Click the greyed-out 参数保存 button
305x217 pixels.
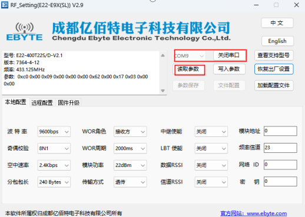(188, 85)
